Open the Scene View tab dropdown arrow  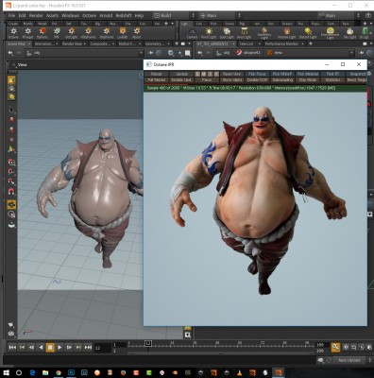[x=28, y=43]
